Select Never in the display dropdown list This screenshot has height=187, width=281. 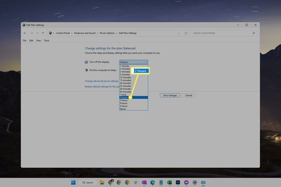coord(123,109)
